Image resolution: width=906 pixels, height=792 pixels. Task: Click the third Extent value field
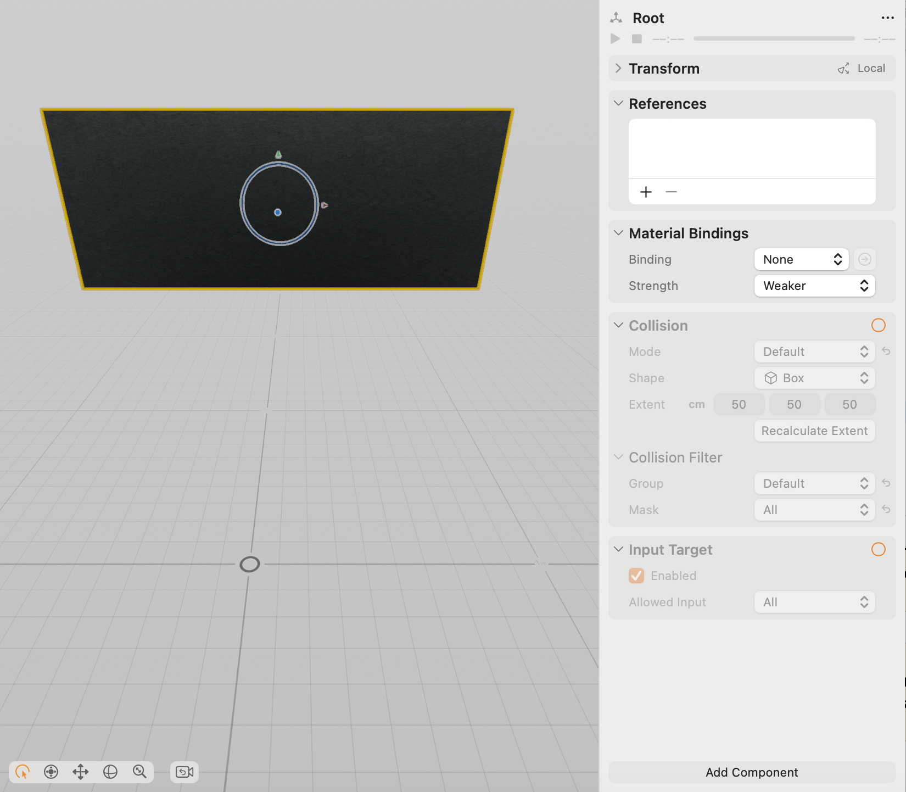point(849,404)
